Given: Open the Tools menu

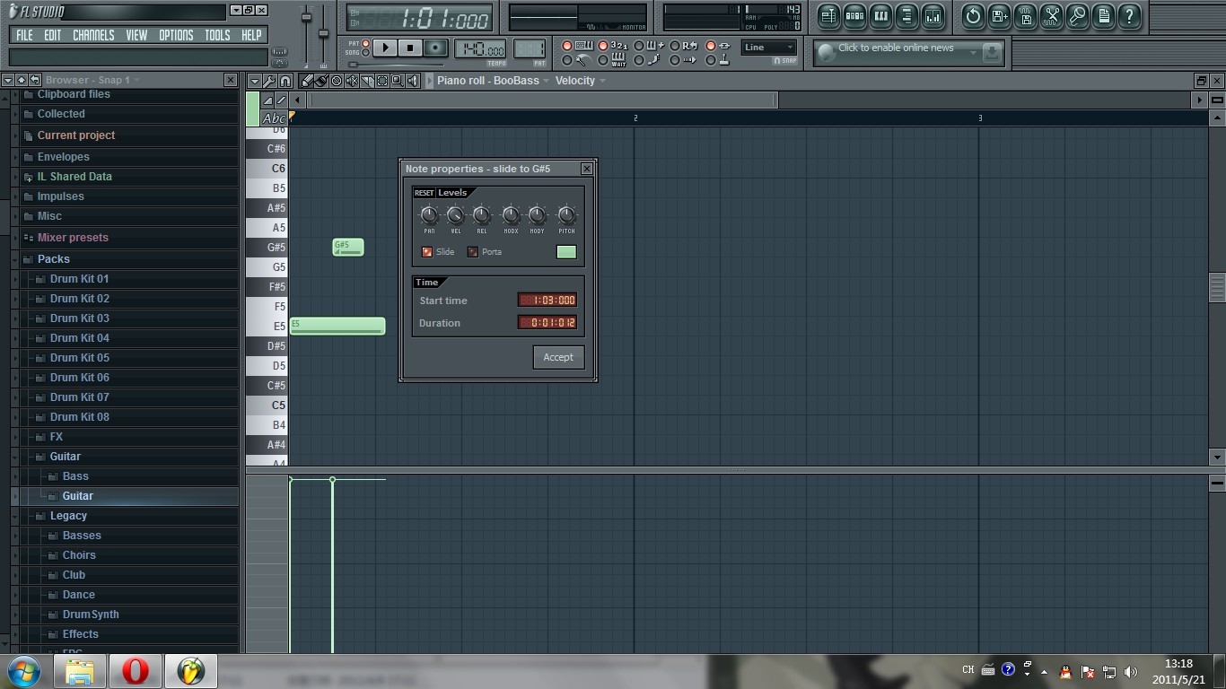Looking at the screenshot, I should click(217, 35).
